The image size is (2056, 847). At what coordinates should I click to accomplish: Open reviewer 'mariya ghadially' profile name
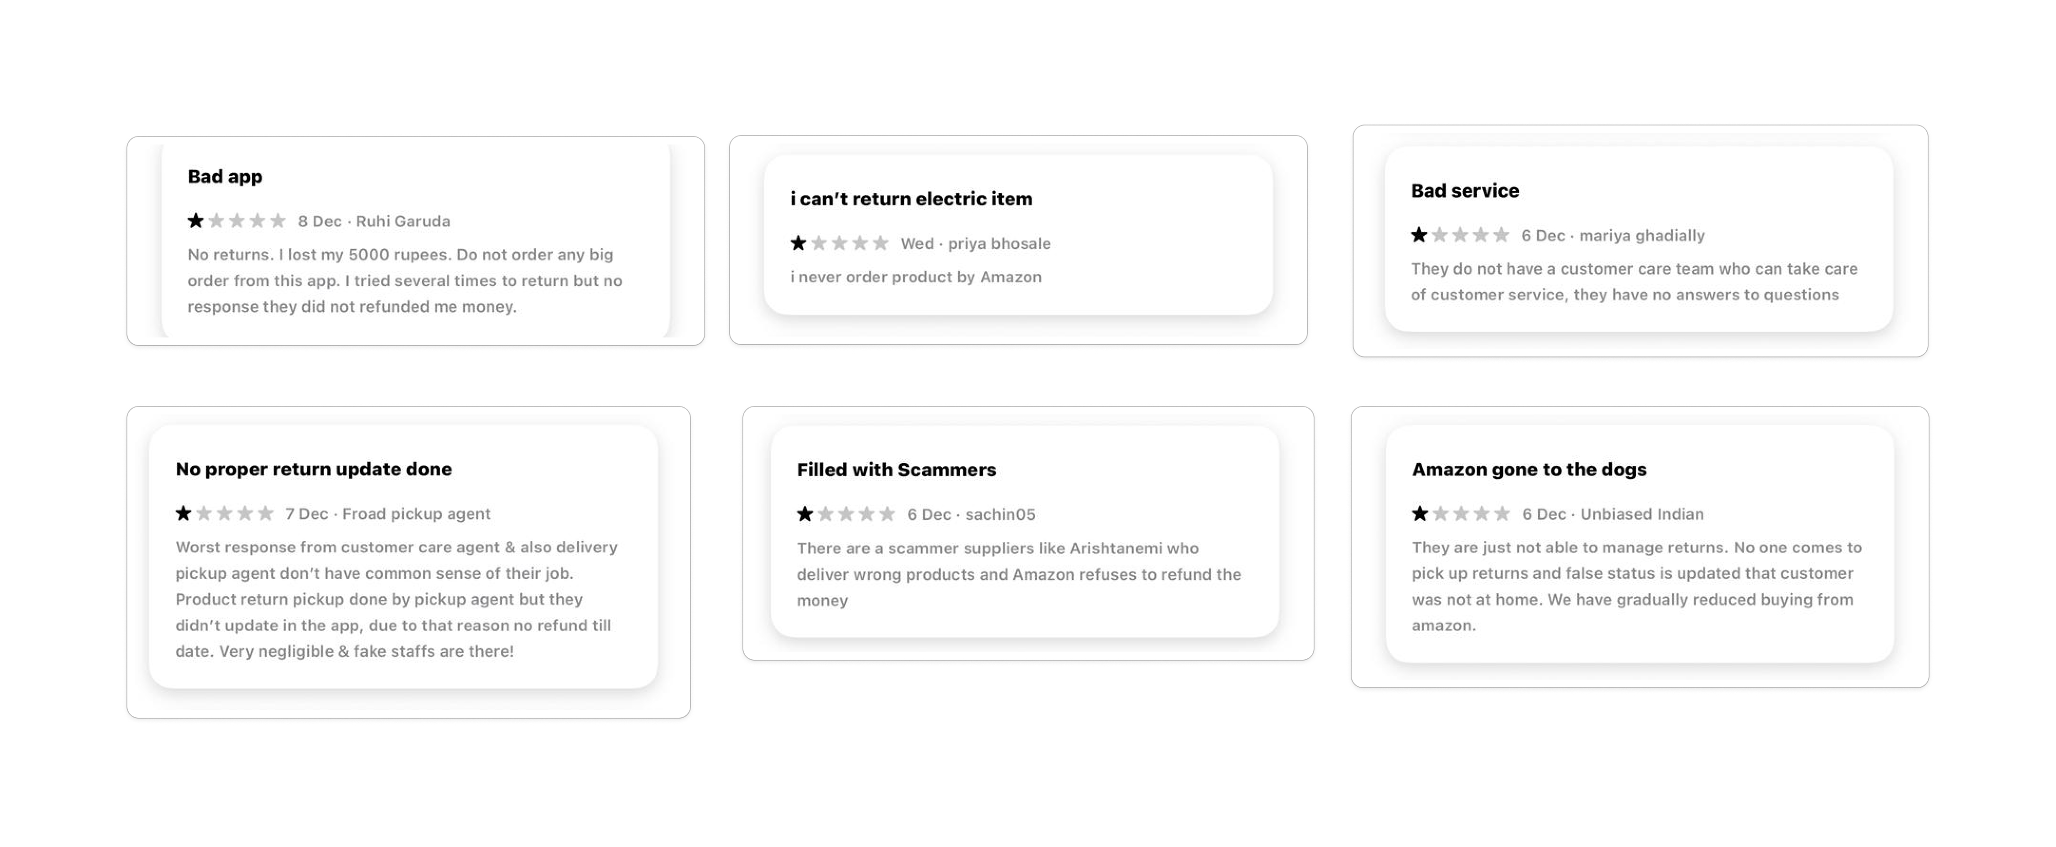click(x=1642, y=235)
